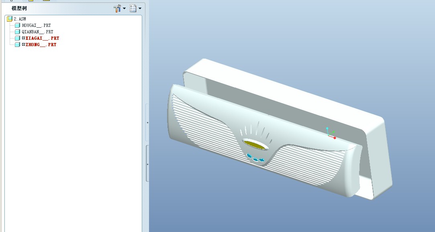435x232 pixels.
Task: Pick the coordinate system triad in the viewport
Action: click(331, 133)
